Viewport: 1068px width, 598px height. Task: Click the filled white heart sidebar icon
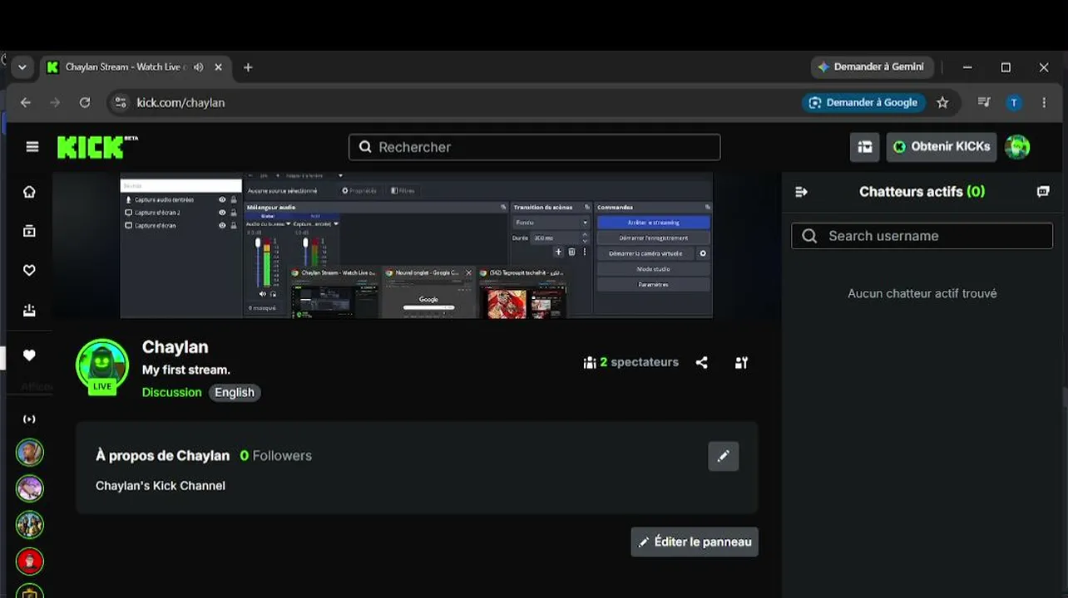(29, 355)
